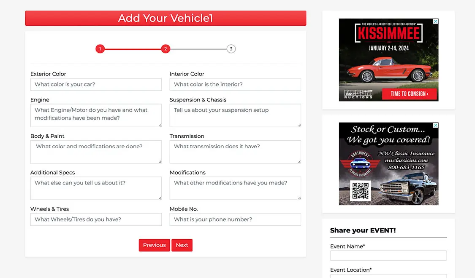Open the NW Classic Insurance ad
This screenshot has width=475, height=278.
(388, 164)
